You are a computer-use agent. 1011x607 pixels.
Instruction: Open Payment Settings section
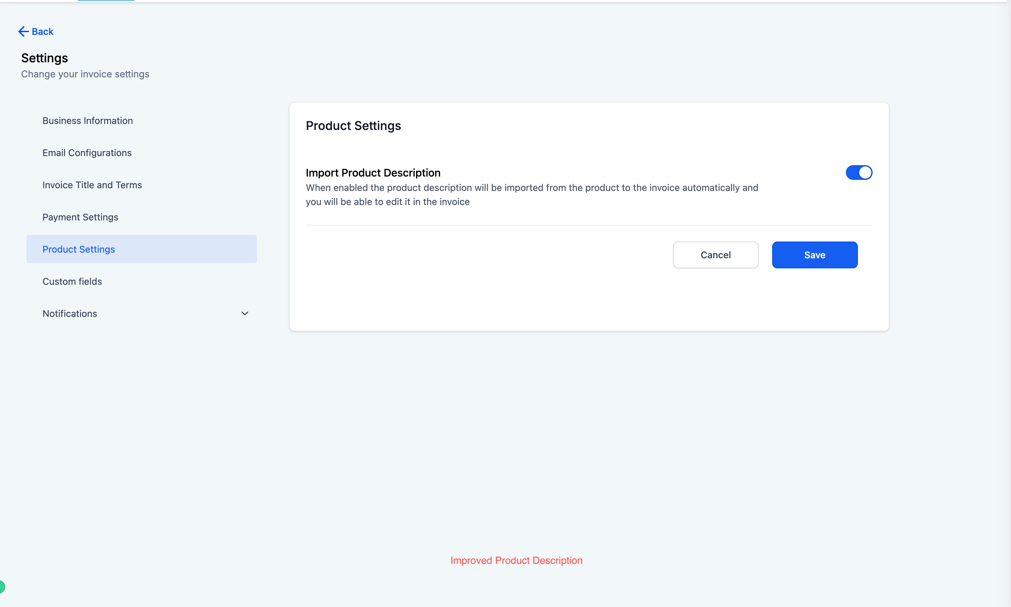80,217
